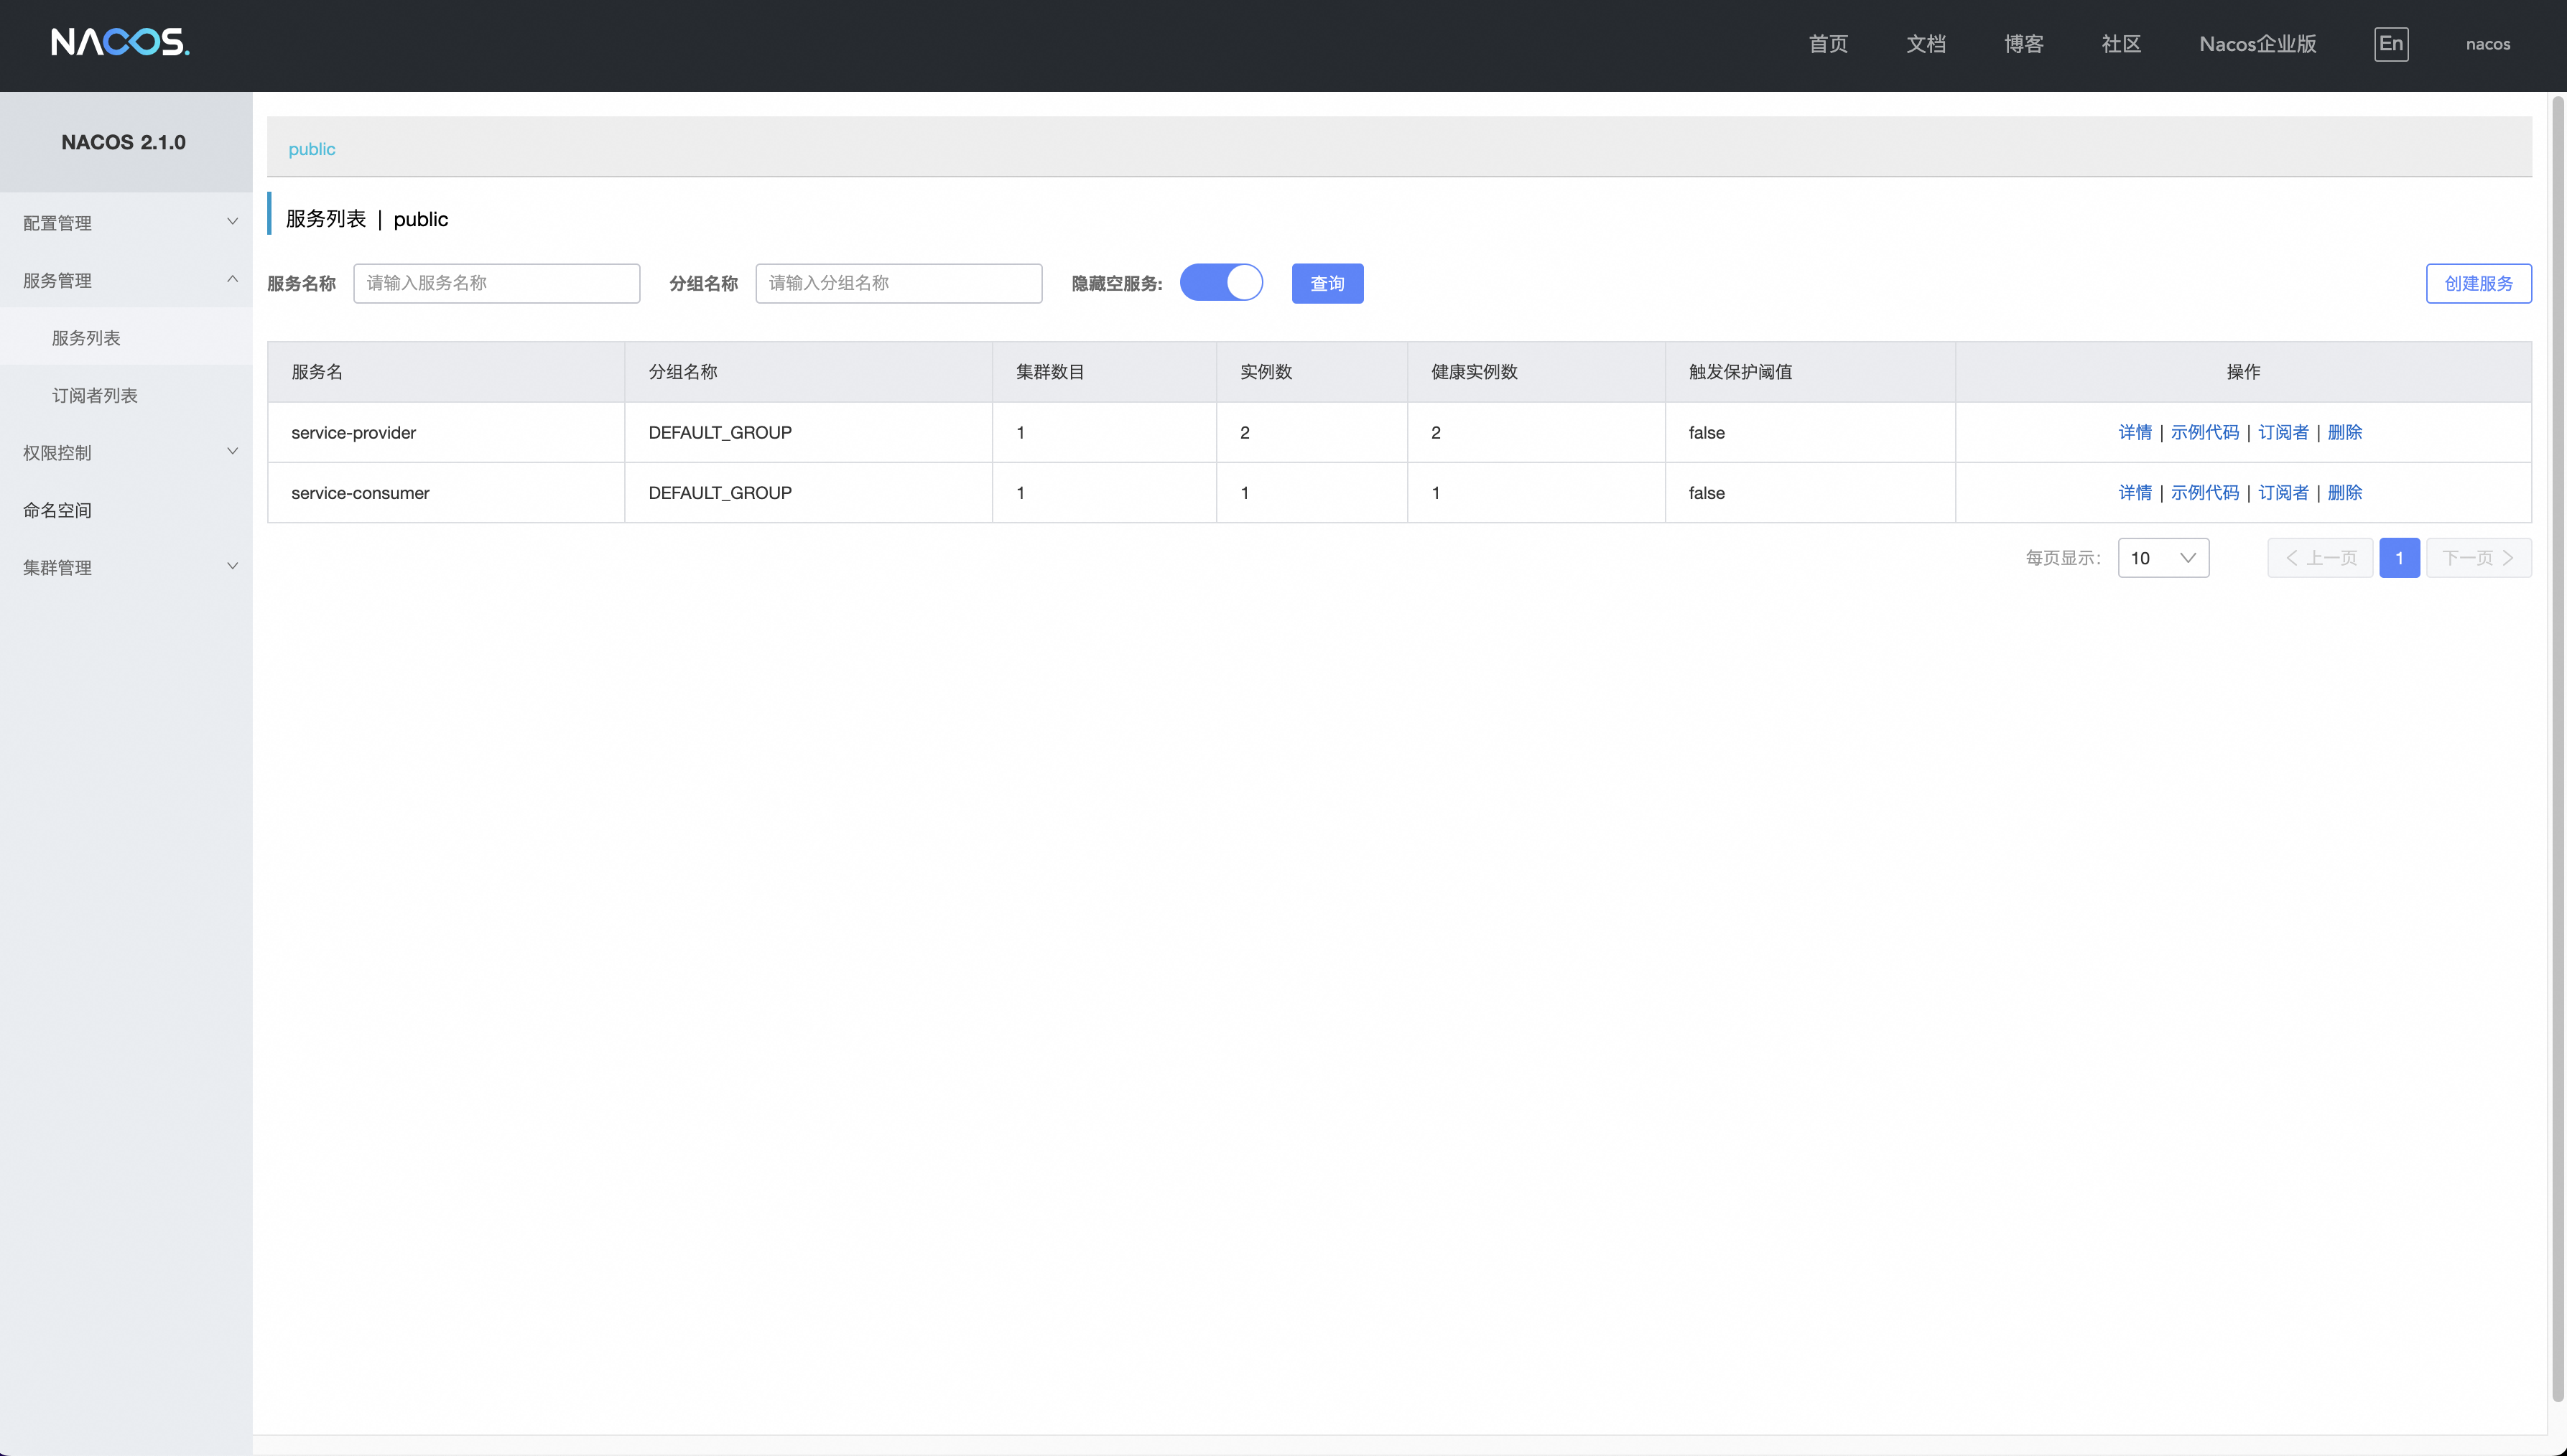The image size is (2567, 1456).
Task: Click the 服务名称 input field
Action: (x=496, y=283)
